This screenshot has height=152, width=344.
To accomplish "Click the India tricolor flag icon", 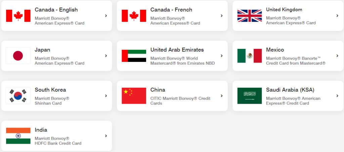I will click(18, 136).
